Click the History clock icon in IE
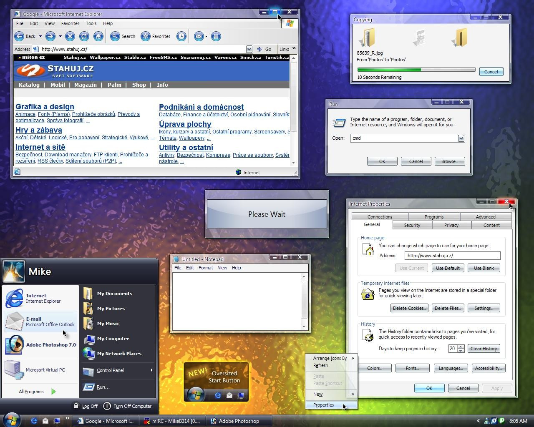Viewport: 534px width, 427px height. 181,36
